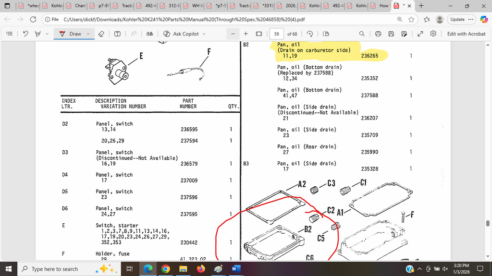Zoom in with the plus button
Image resolution: width=492 pixels, height=276 pixels.
[x=246, y=34]
